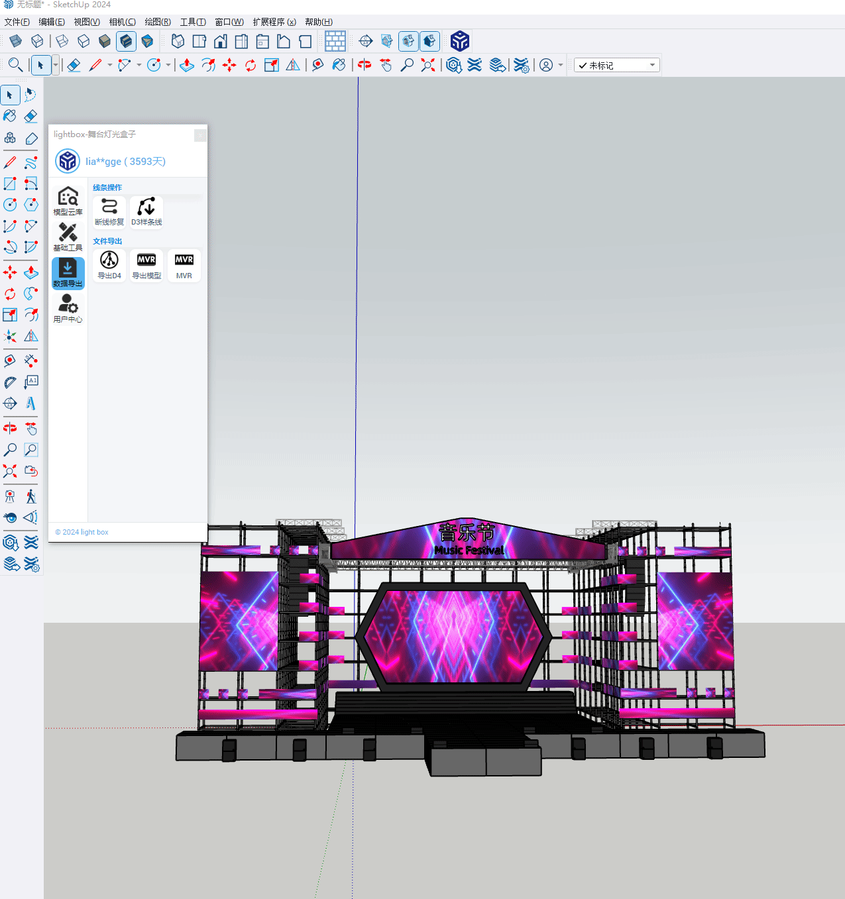845x899 pixels.
Task: Expand the pencil line tool dropdown arrow
Action: tap(110, 65)
